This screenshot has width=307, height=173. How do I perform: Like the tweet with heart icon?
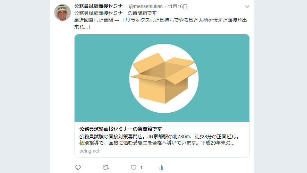[x=134, y=167]
